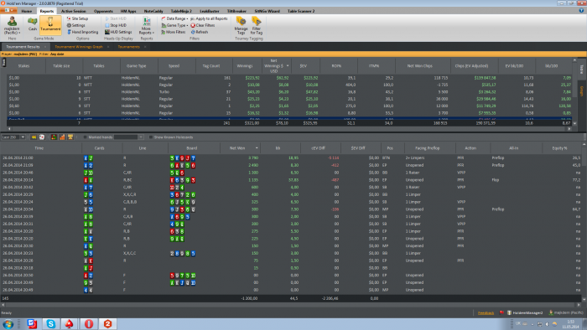Select hand row 26.04.2014 21:00
587x330 pixels.
(291, 158)
